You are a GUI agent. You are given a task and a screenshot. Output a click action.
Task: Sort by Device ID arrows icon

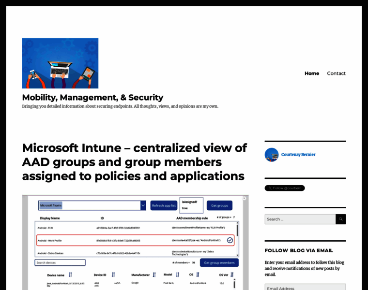click(x=113, y=275)
